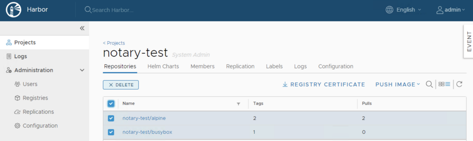
Task: Open the English language dropdown
Action: click(x=403, y=10)
